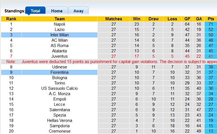The image size is (217, 134).
Task: Click the Matches column header
Action: click(114, 19)
